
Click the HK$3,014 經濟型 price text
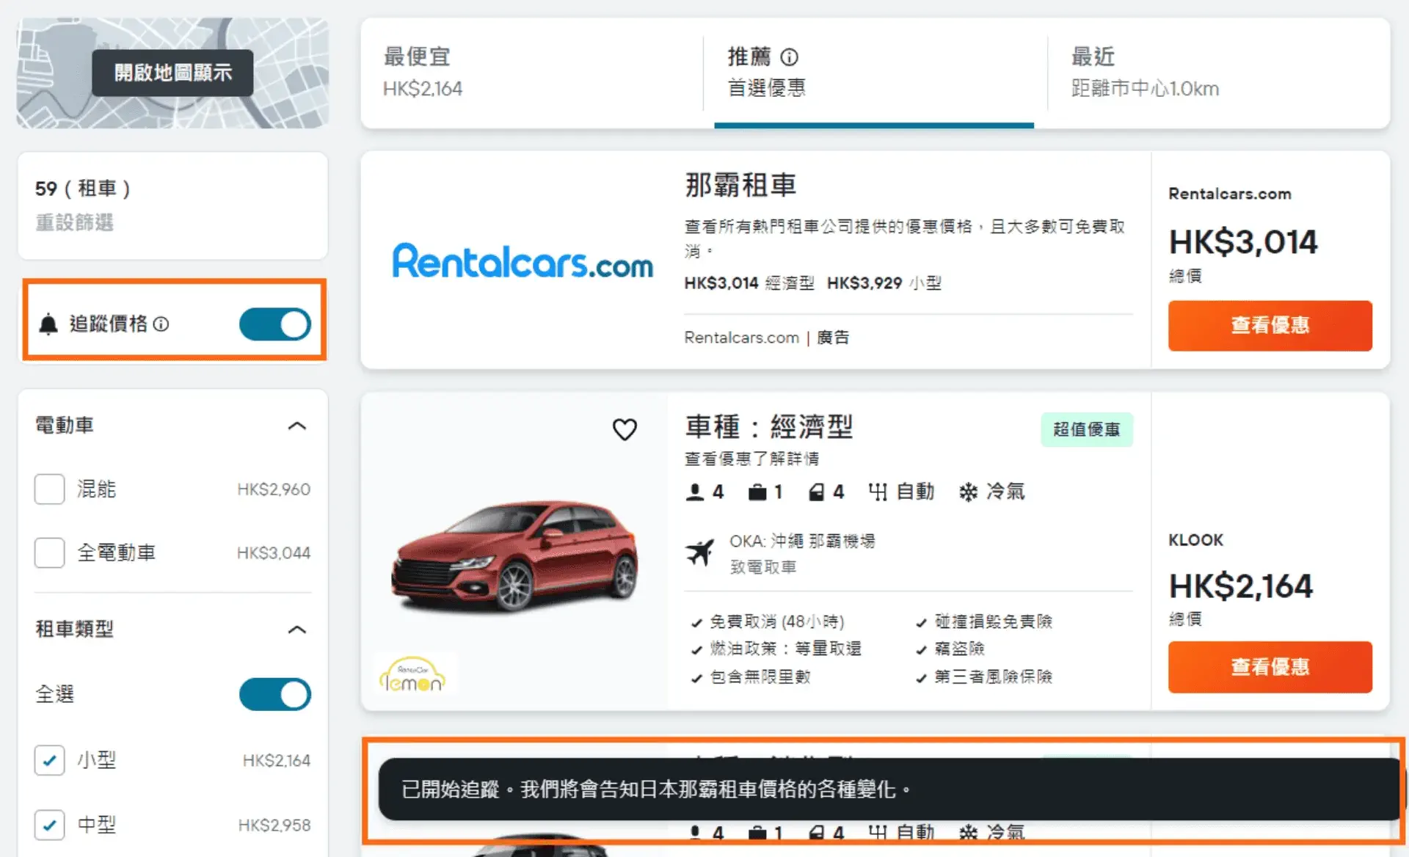point(749,283)
